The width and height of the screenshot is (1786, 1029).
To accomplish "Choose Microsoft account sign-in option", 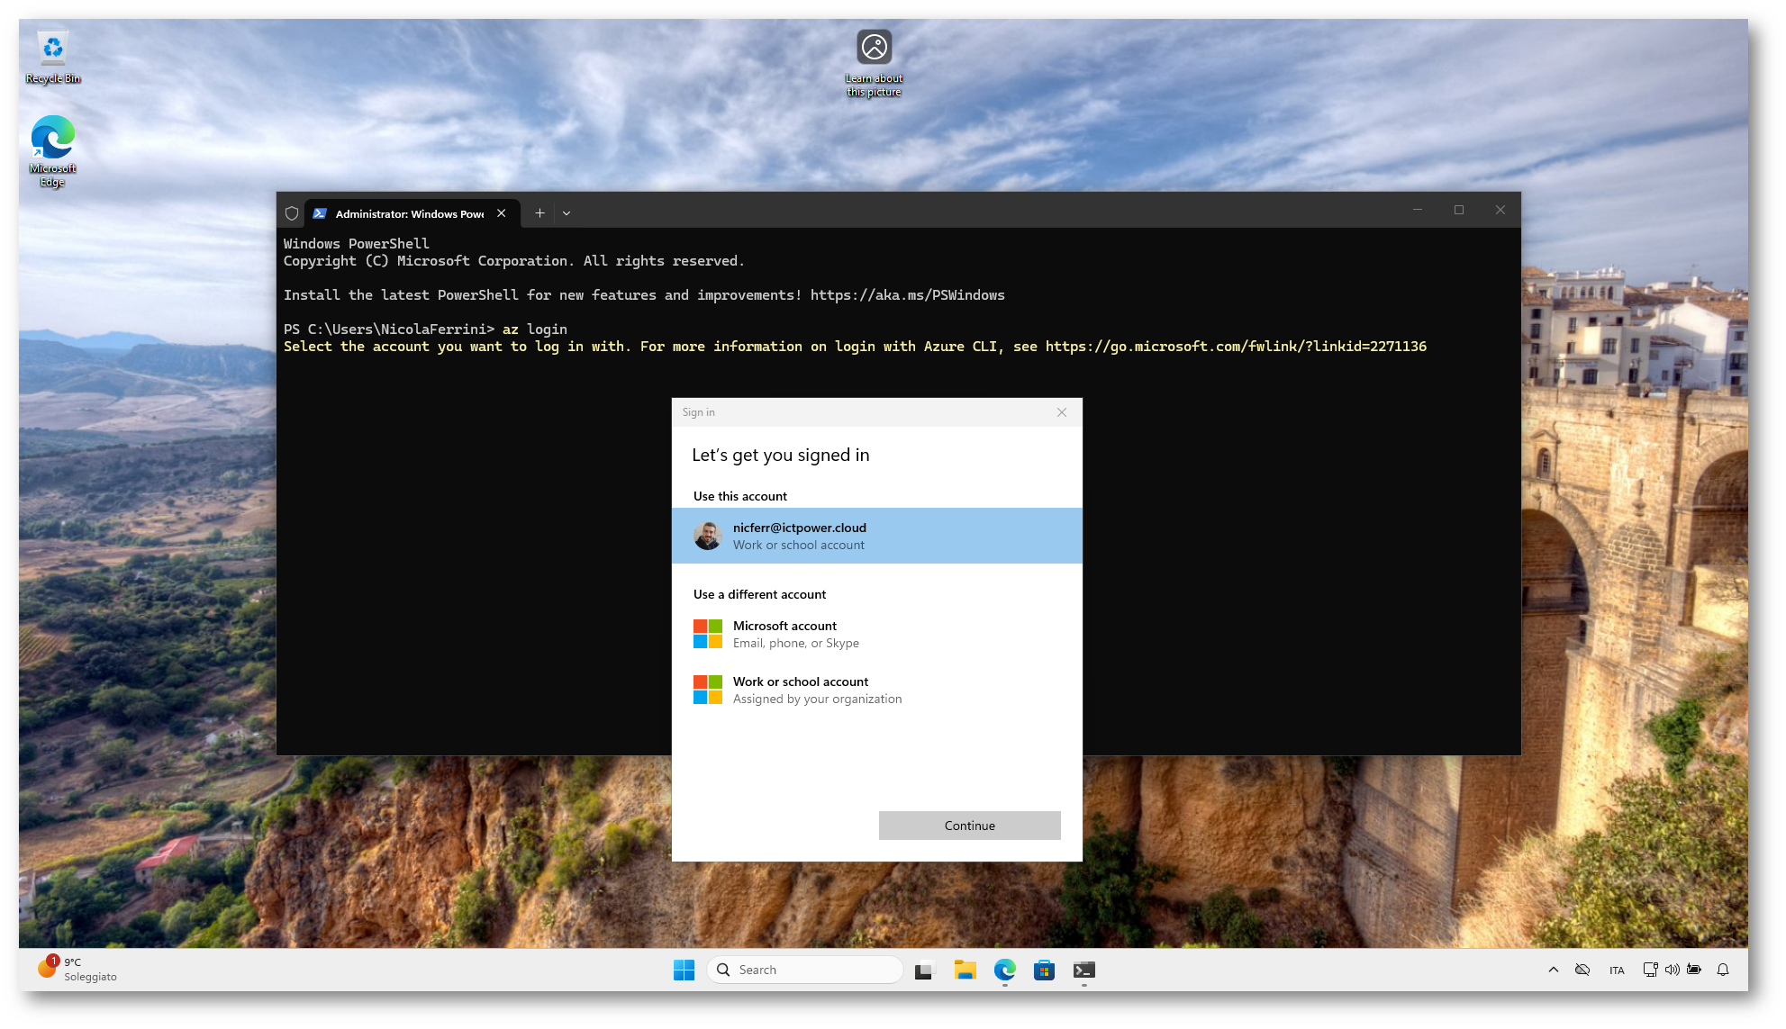I will pos(876,634).
